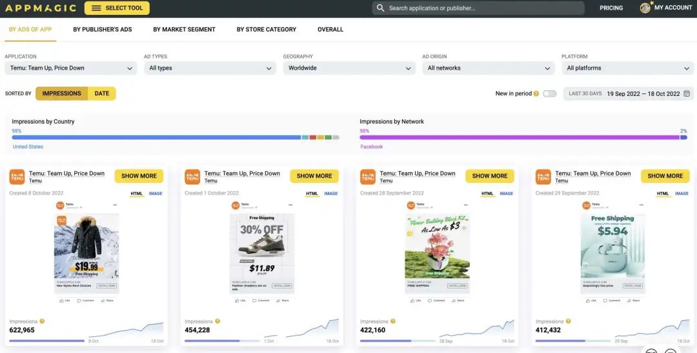Open the Pricing link

[611, 8]
